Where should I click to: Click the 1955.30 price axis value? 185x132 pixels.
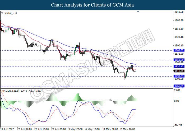[x=179, y=29]
